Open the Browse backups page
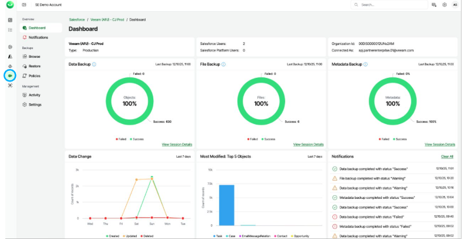Screen dimensions: 462x239 pos(34,57)
